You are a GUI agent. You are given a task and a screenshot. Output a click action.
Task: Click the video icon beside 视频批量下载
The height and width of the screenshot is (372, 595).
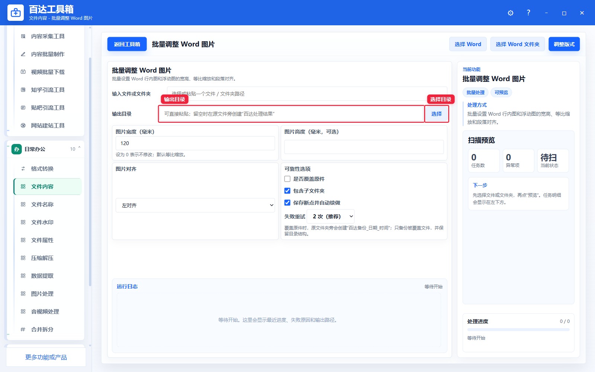(23, 72)
